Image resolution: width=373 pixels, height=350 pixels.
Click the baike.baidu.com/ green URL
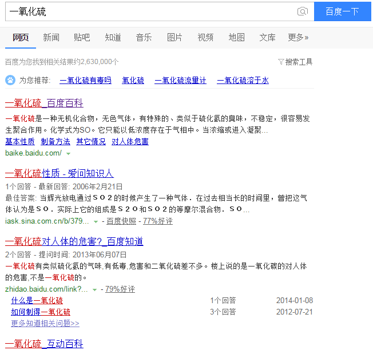pos(34,153)
